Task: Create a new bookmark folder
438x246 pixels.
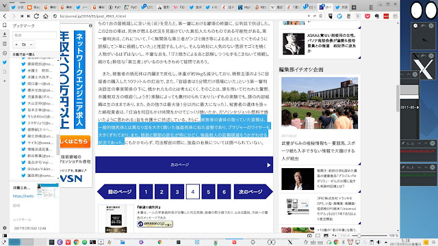Action: 24,44
